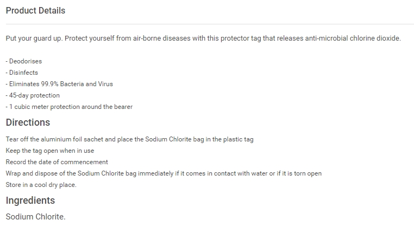Click the Product Details heading
Viewport: 414px width, 233px height.
coord(35,11)
